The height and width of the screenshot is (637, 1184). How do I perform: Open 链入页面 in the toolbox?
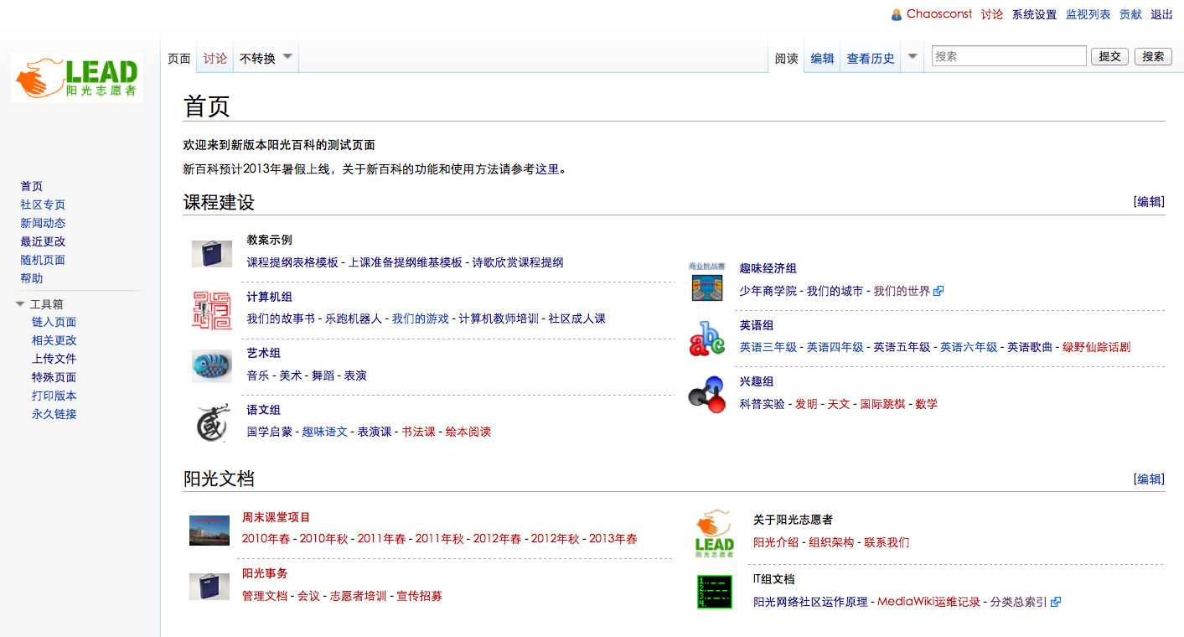tap(54, 322)
